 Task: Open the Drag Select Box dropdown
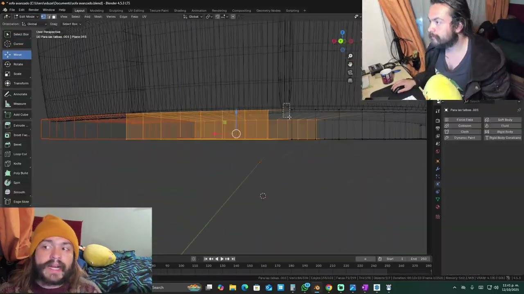[x=72, y=24]
